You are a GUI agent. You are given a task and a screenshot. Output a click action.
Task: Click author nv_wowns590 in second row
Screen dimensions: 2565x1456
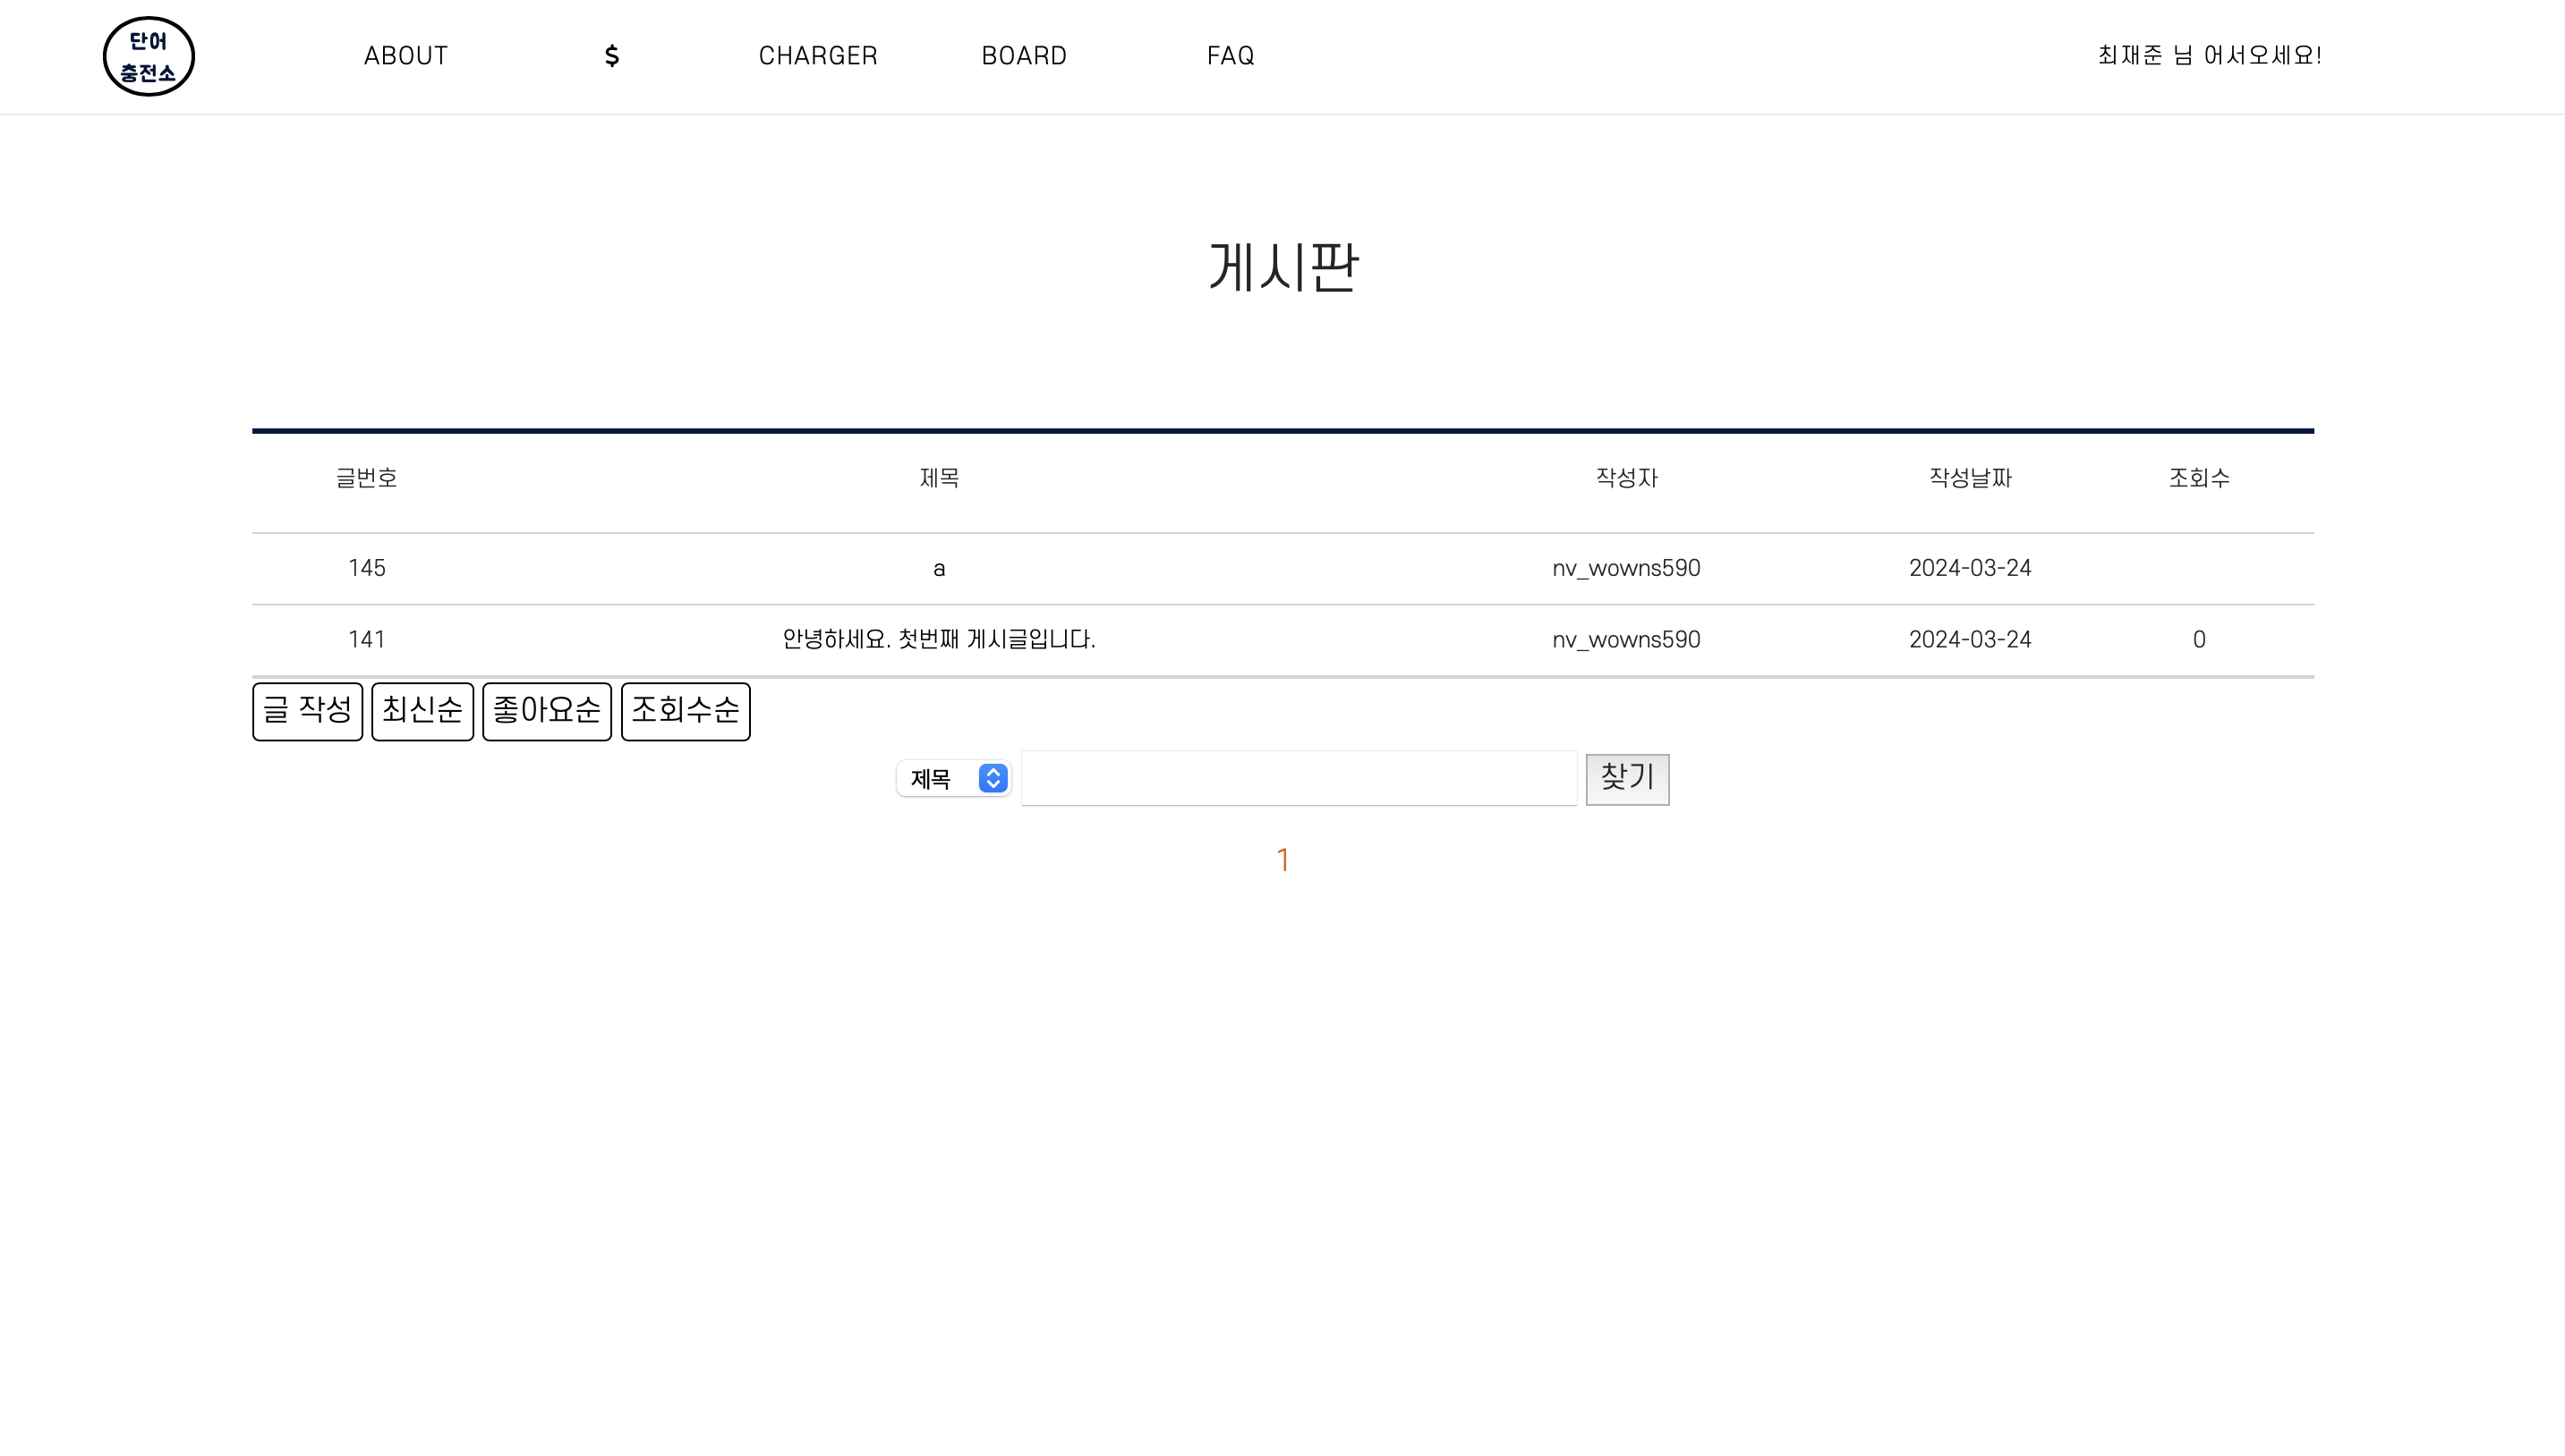click(x=1625, y=640)
